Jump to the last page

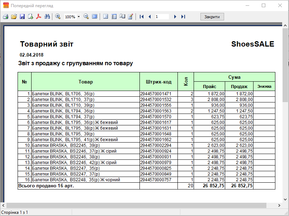coord(183,17)
